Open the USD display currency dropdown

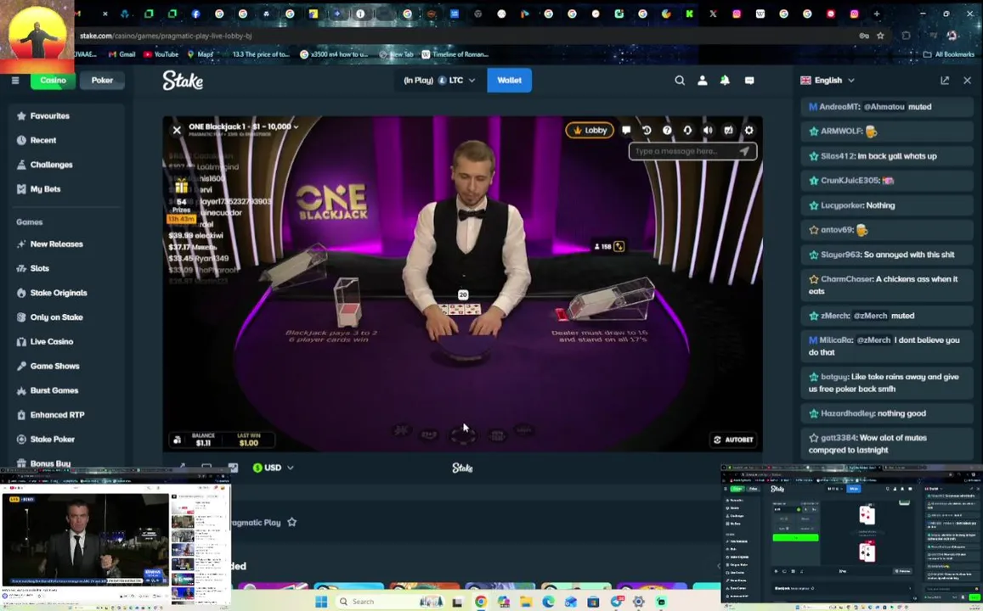click(x=274, y=468)
